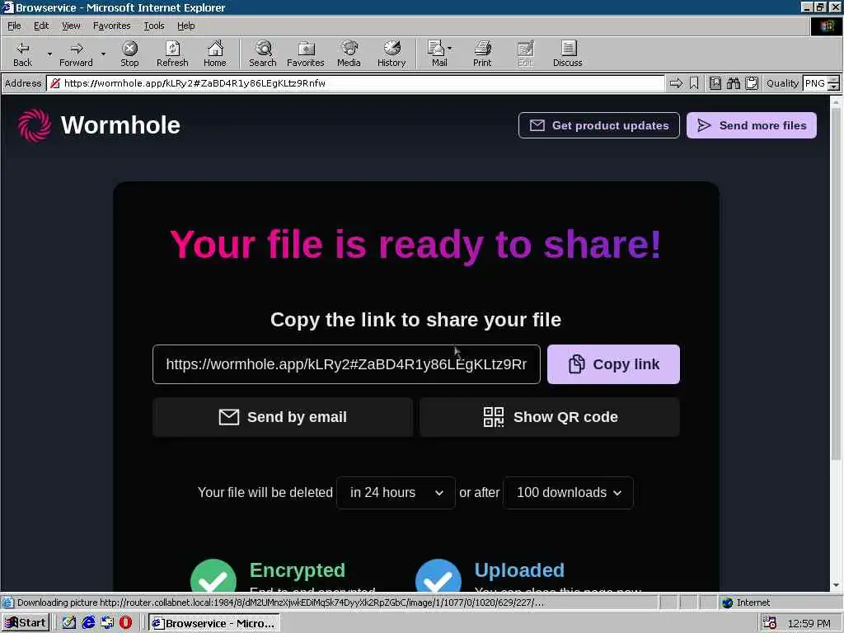The height and width of the screenshot is (633, 844).
Task: Open the Favorites menu
Action: 111,26
